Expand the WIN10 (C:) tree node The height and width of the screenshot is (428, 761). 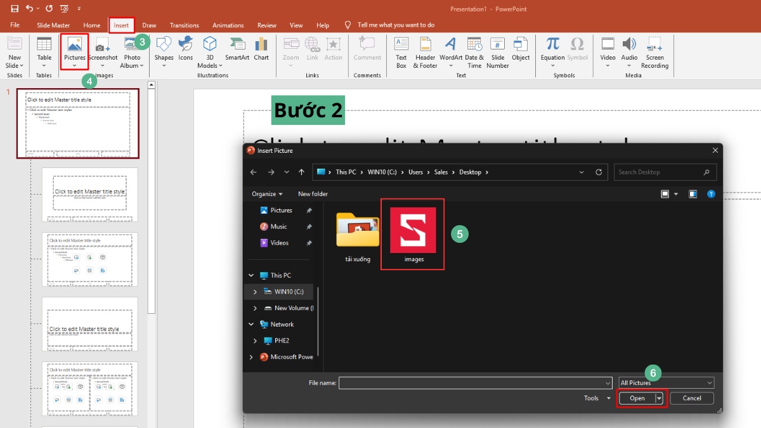point(255,292)
